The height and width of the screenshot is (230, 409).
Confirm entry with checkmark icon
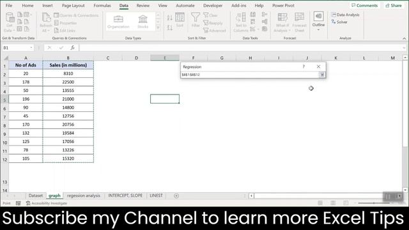point(61,48)
